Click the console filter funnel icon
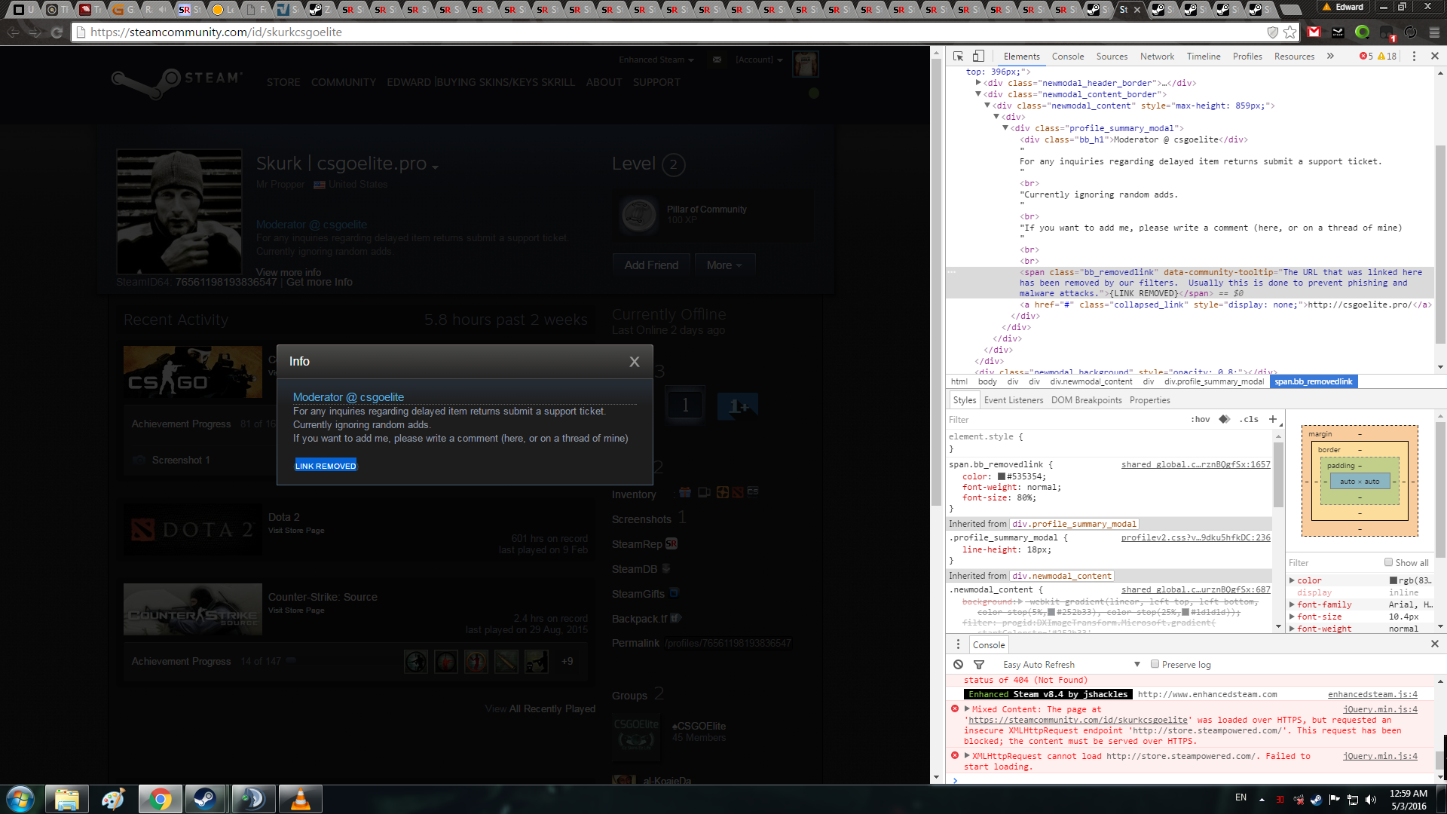Image resolution: width=1447 pixels, height=814 pixels. (979, 665)
